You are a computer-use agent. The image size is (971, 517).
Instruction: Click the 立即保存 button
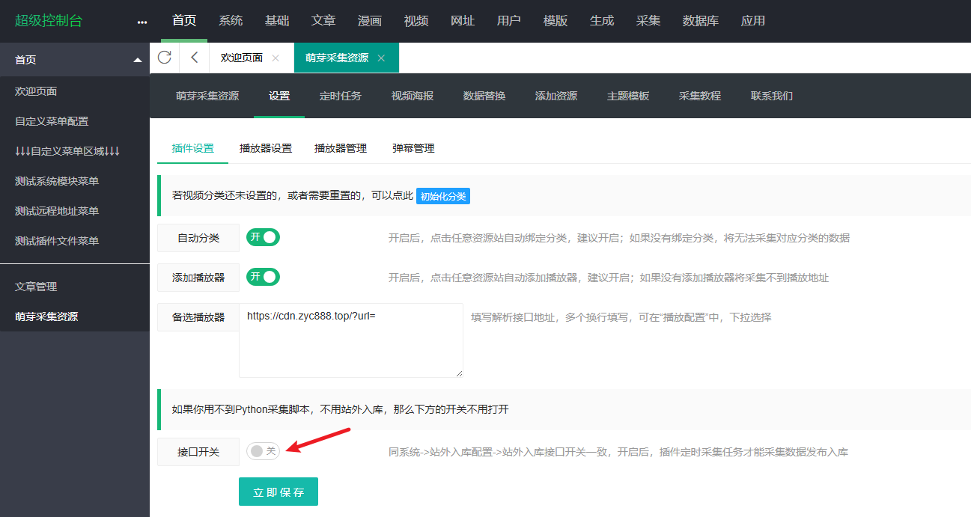click(x=278, y=492)
